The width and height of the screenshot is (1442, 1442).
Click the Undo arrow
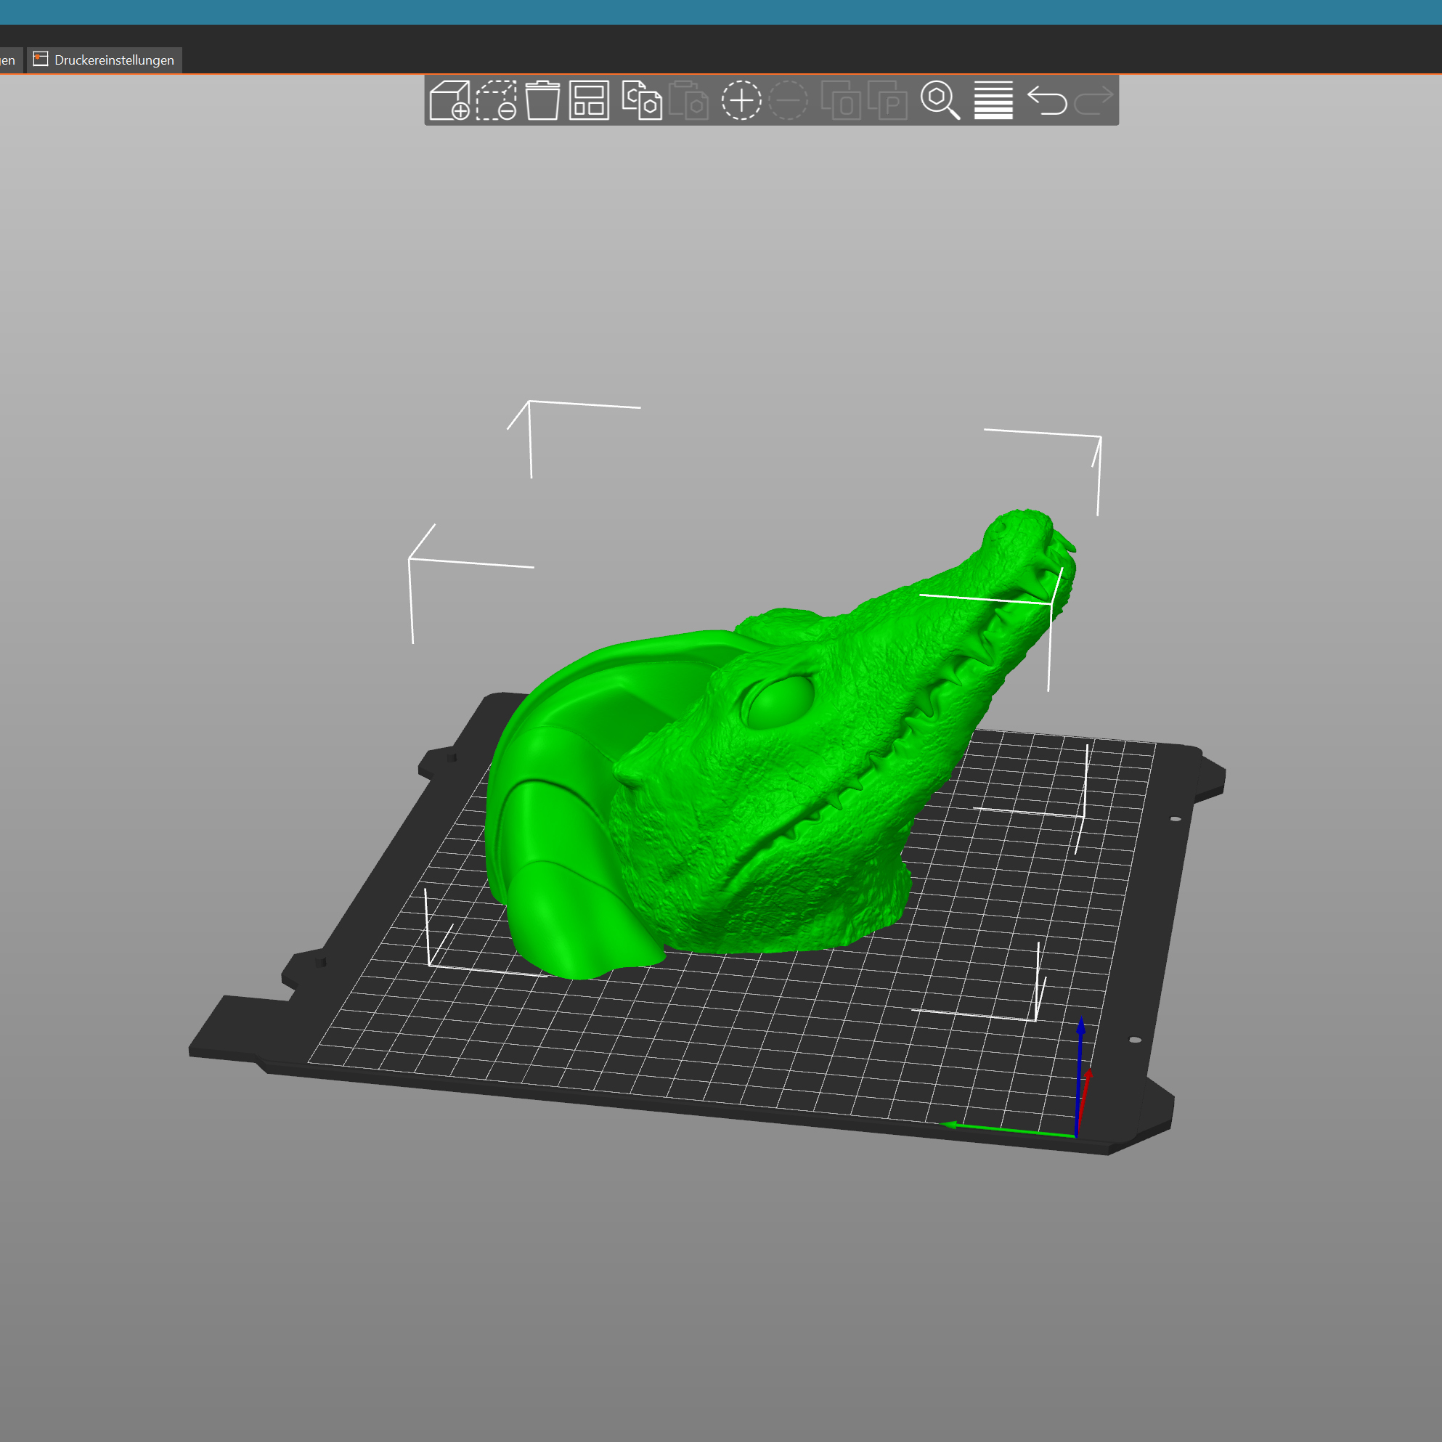[x=1046, y=100]
